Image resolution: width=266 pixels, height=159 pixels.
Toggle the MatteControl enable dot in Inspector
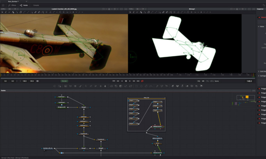(x=259, y=18)
